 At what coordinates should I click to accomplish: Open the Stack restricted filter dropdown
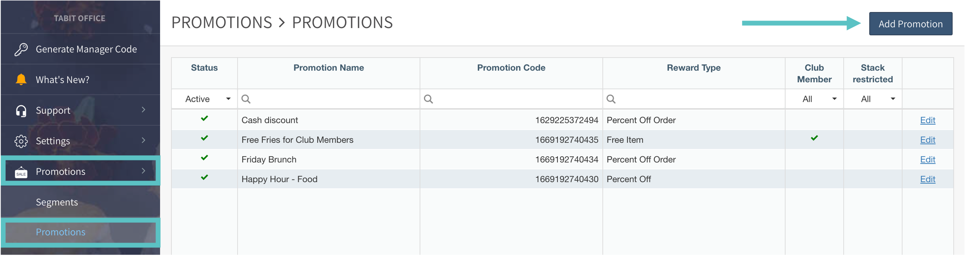pos(893,99)
